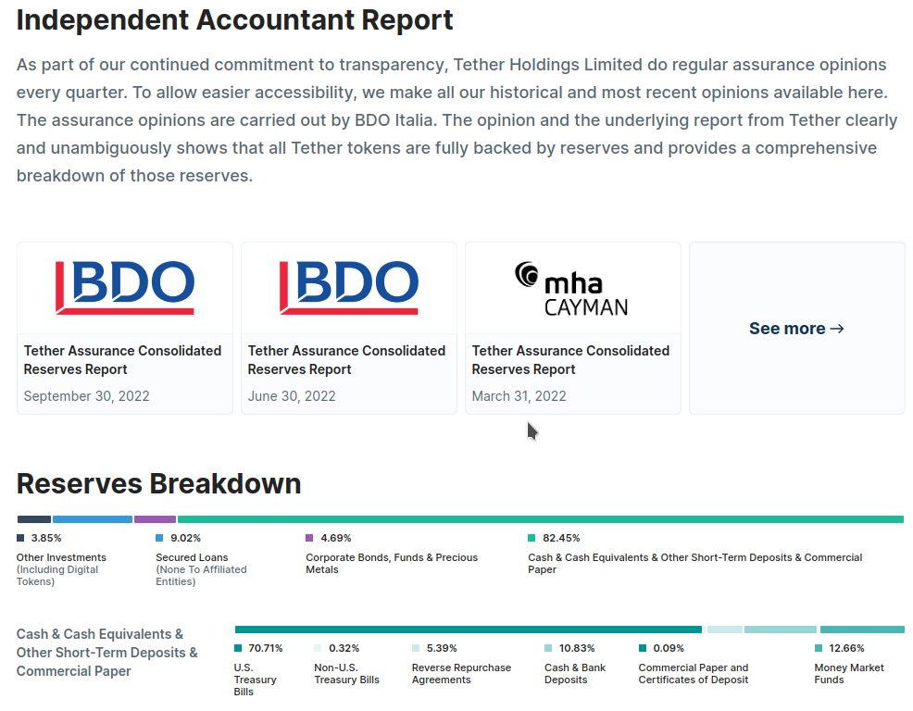
Task: Click the green Cash & Cash Equivalents bar
Action: click(540, 519)
